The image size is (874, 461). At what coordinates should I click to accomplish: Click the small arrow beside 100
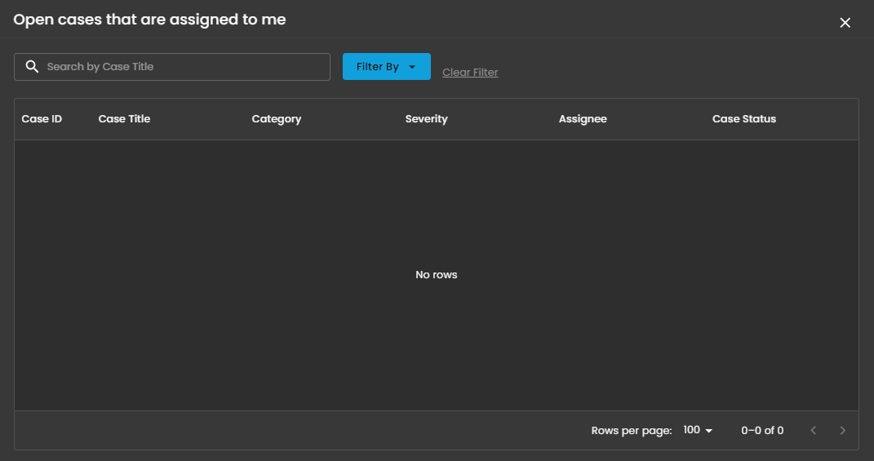(x=708, y=431)
